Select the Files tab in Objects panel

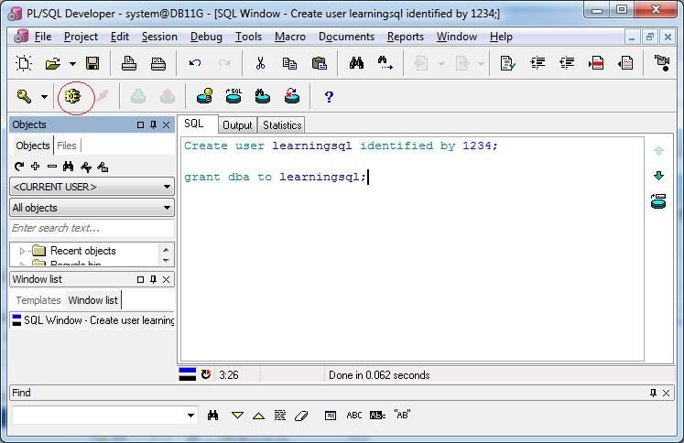click(67, 146)
